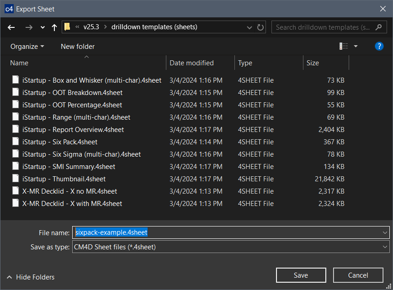Expand the address bar path history dropdown
The image size is (393, 290).
250,27
